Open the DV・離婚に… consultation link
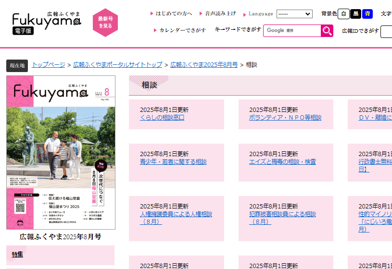The width and height of the screenshot is (392, 269). [x=375, y=117]
